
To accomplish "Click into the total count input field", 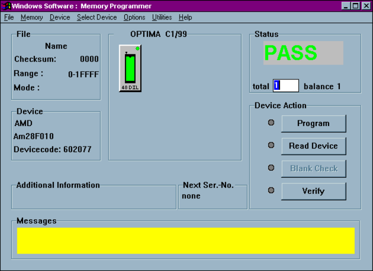I will (x=286, y=86).
